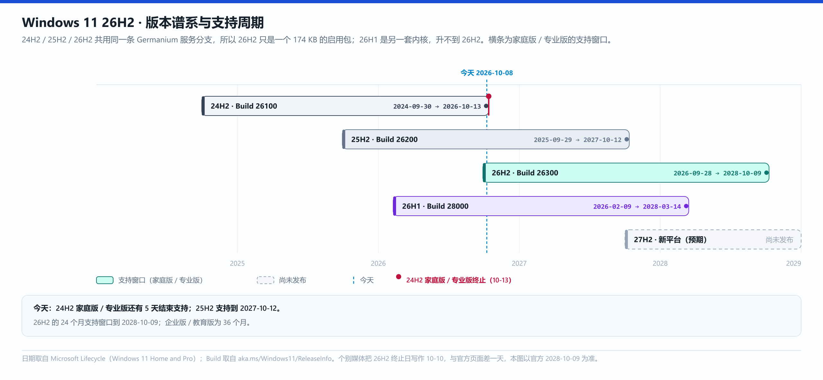
Task: Click the 24H2 · Build 26100 bar label
Action: click(244, 106)
